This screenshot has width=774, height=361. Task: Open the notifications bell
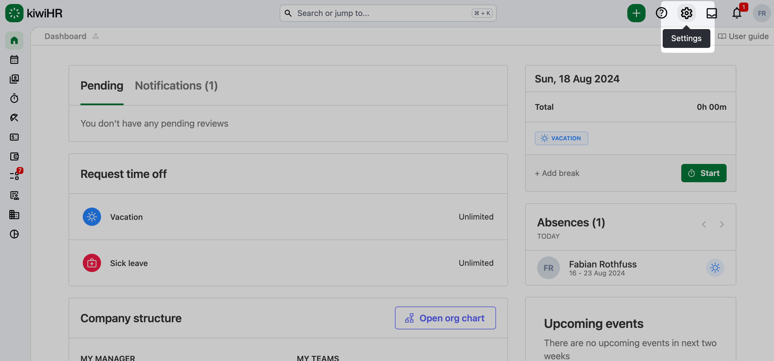point(736,13)
